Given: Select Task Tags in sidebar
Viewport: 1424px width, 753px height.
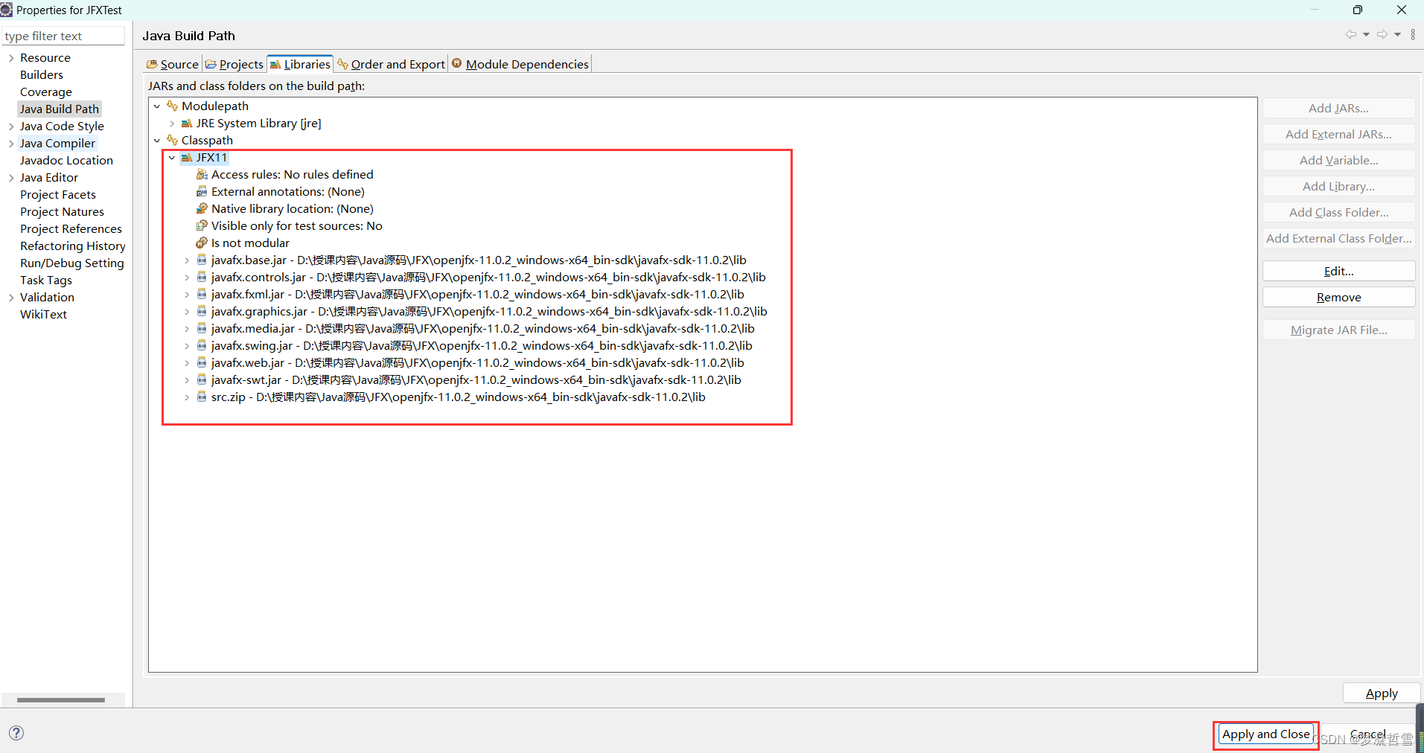Looking at the screenshot, I should pyautogui.click(x=46, y=281).
